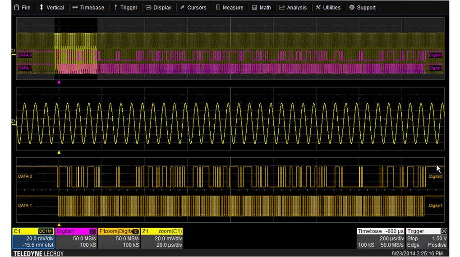460x257 pixels.
Task: Click the Trigger menu's edge icon
Action: [115, 7]
